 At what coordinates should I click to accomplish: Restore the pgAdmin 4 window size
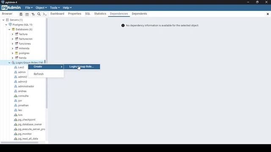[257, 2]
